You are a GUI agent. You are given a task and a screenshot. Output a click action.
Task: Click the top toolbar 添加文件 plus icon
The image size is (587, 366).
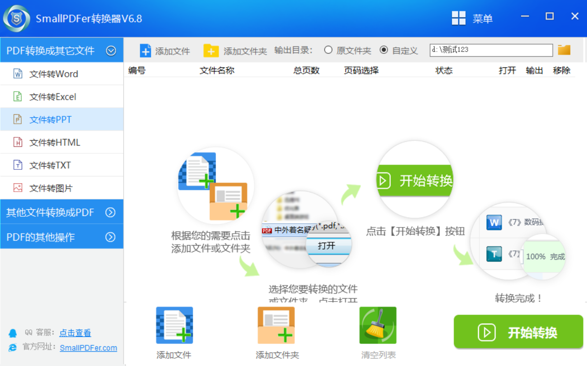click(145, 51)
